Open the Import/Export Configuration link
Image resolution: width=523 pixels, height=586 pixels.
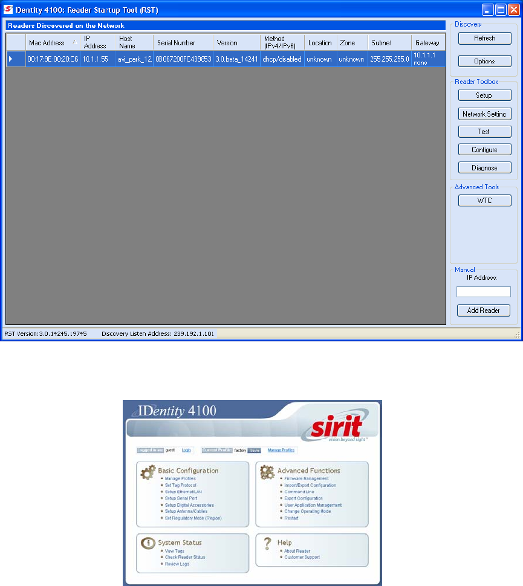pyautogui.click(x=310, y=485)
